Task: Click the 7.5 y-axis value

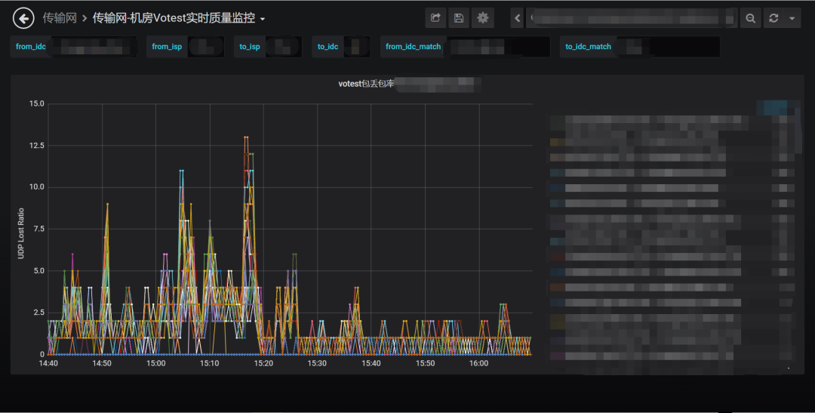Action: (x=39, y=229)
